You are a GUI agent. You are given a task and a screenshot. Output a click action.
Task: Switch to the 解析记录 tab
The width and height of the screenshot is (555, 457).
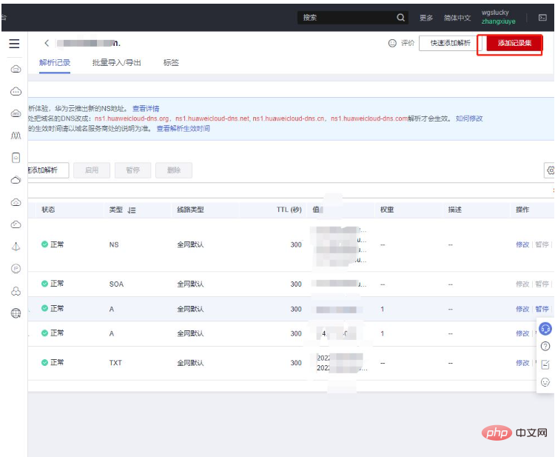[55, 63]
